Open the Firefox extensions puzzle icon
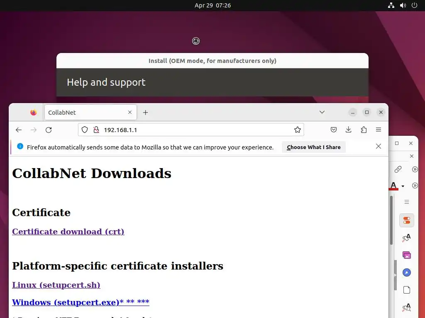Screen dimensions: 425x318 coord(364,130)
